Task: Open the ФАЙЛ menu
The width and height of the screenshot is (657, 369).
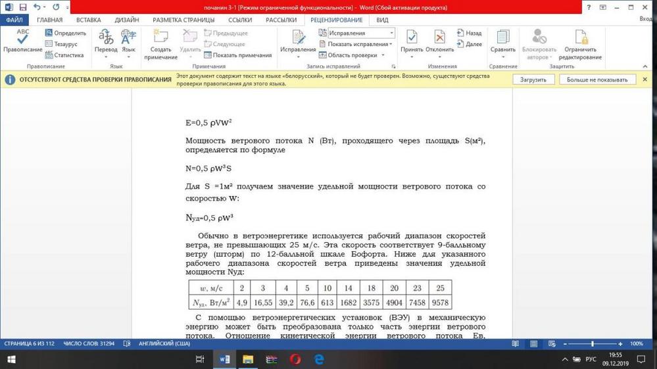Action: (14, 20)
